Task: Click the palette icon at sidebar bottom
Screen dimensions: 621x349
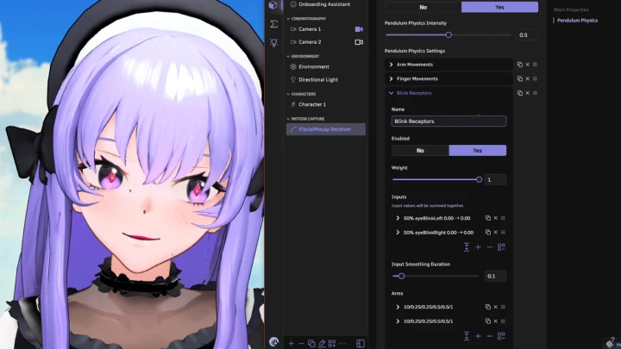Action: click(x=273, y=341)
